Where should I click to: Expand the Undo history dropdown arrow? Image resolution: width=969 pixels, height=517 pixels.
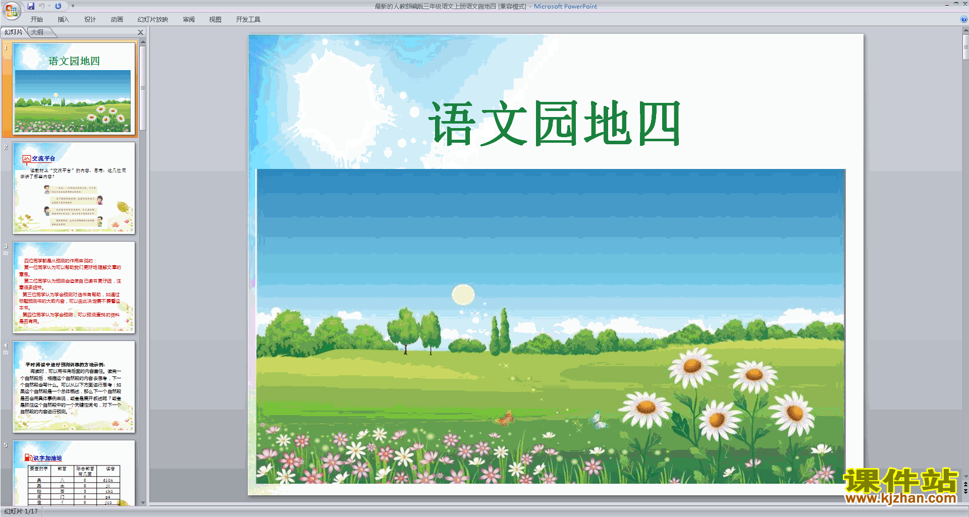click(49, 6)
